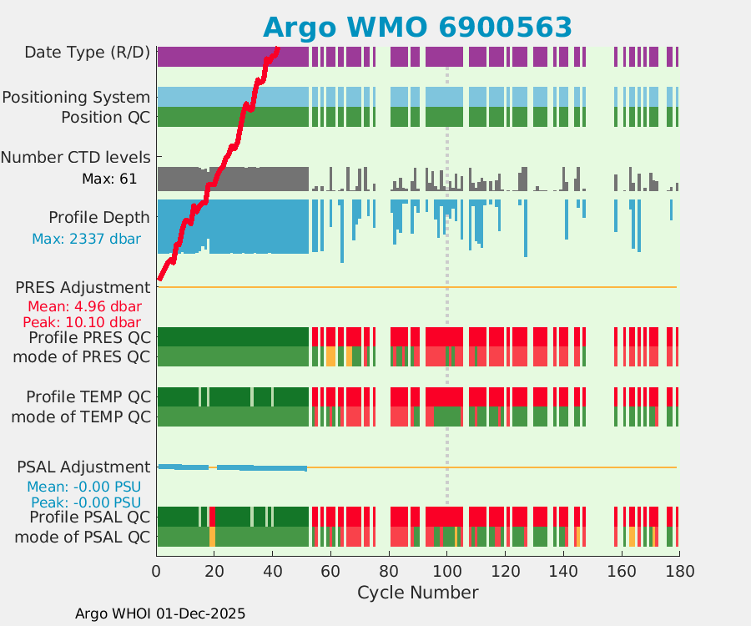Select the Position QC row label
751x626 pixels.
(106, 118)
